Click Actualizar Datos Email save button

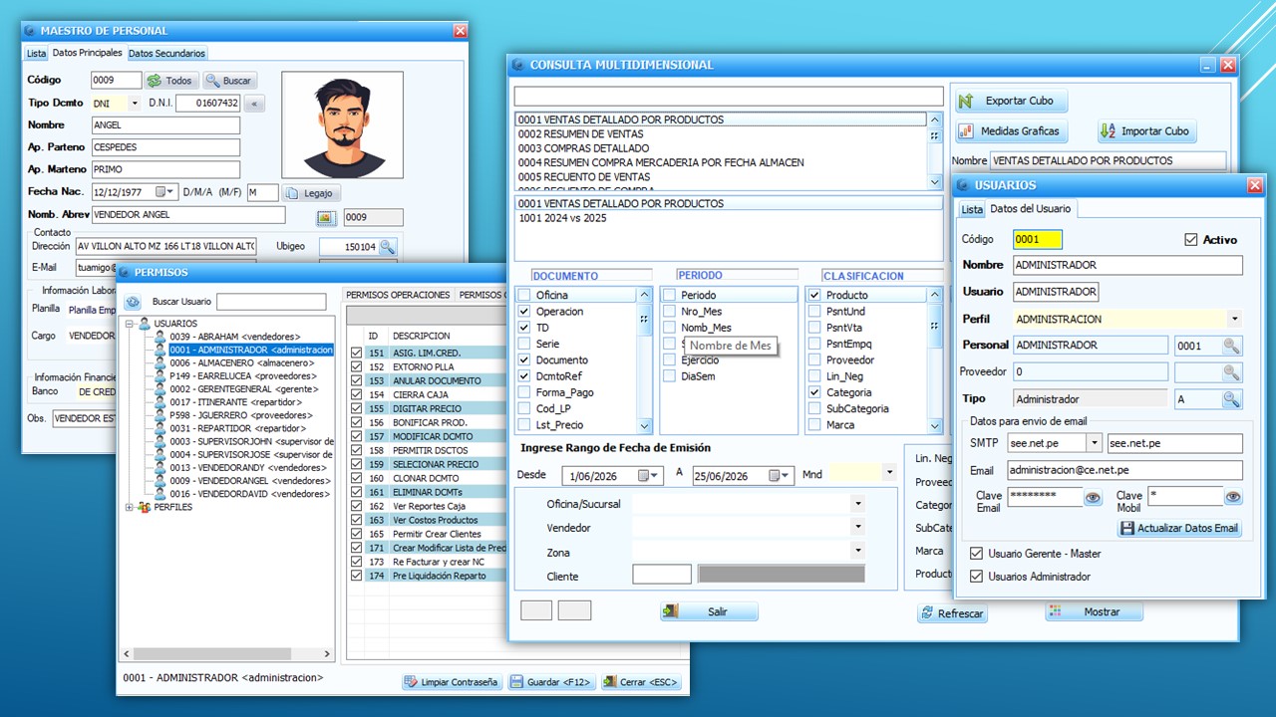pos(1179,528)
